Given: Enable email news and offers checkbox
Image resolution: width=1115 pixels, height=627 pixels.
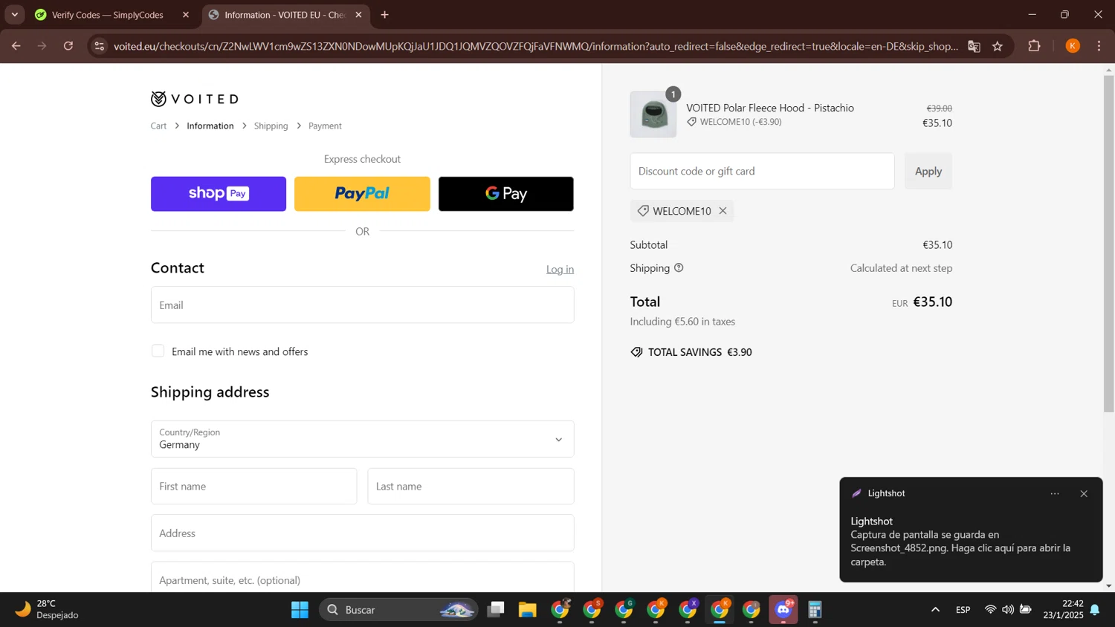Looking at the screenshot, I should click(158, 351).
